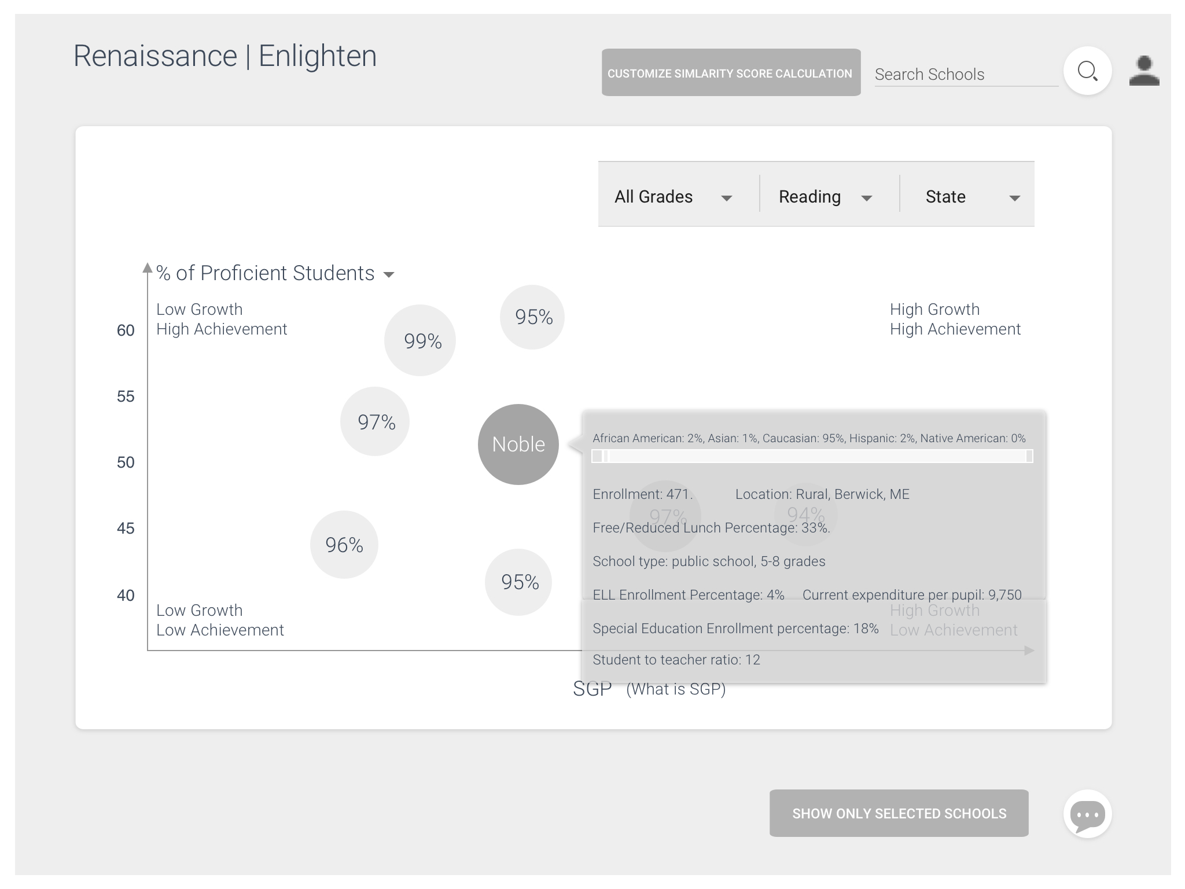This screenshot has height=889, width=1185.
Task: Click Free/Reduced Lunch Percentage: 33% text
Action: (x=711, y=528)
